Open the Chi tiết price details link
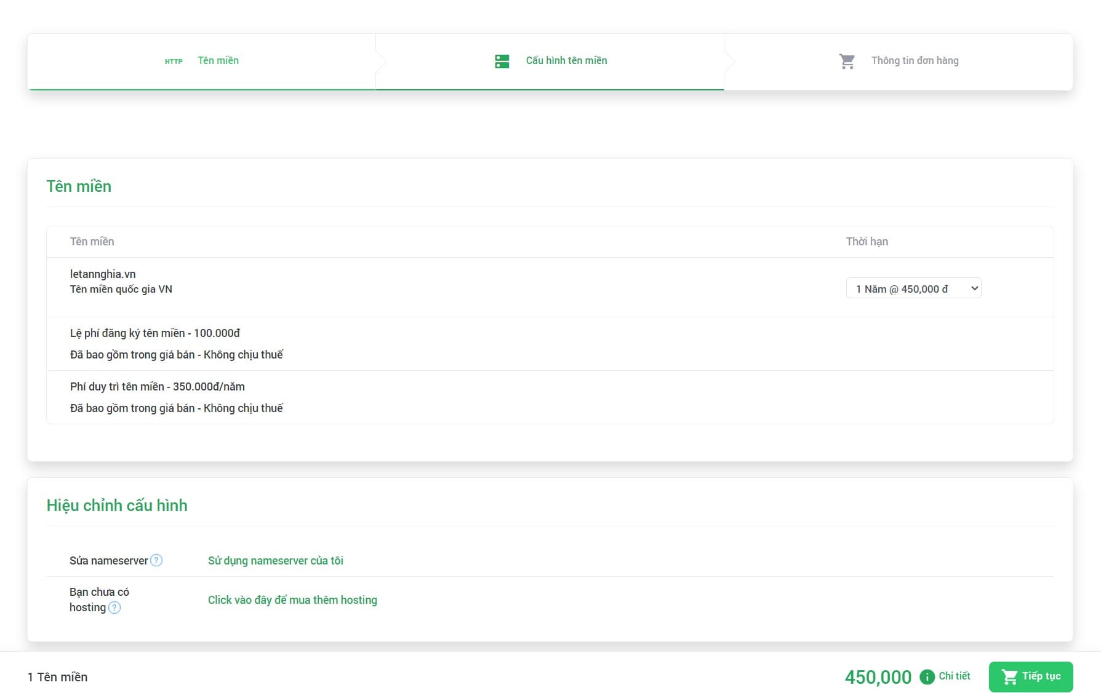 [954, 676]
